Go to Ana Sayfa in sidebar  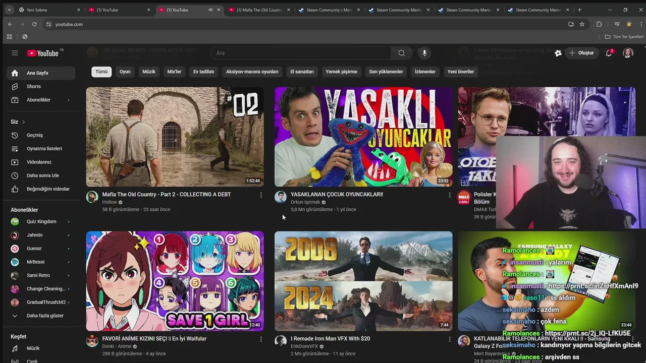(41, 73)
